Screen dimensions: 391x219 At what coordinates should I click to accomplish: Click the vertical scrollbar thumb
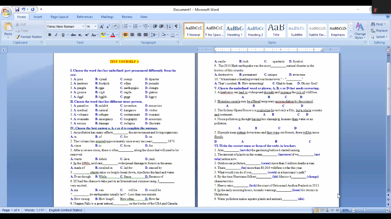pyautogui.click(x=388, y=88)
